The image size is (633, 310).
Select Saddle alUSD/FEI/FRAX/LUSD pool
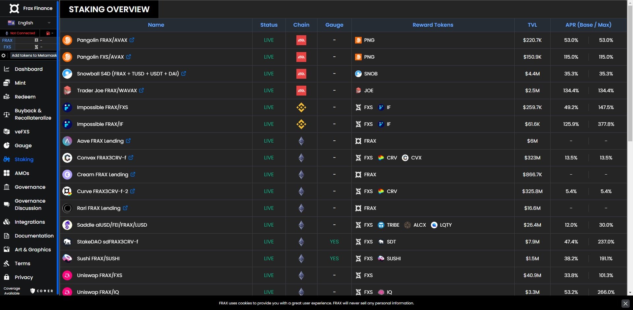pyautogui.click(x=112, y=225)
